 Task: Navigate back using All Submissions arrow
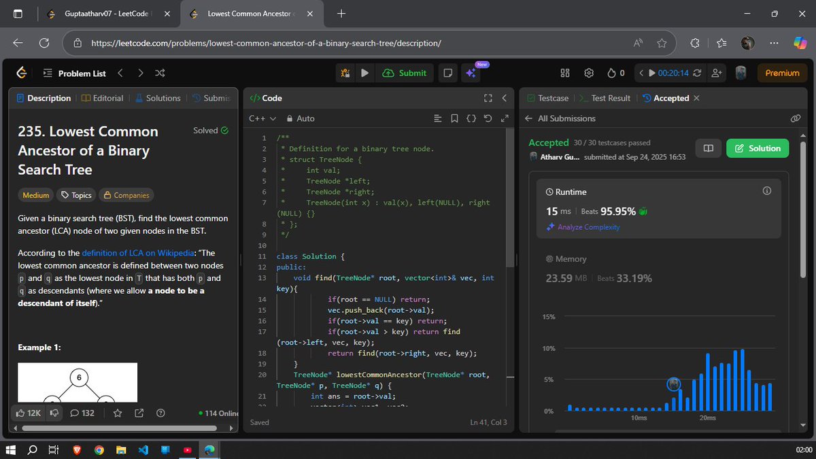coord(529,118)
